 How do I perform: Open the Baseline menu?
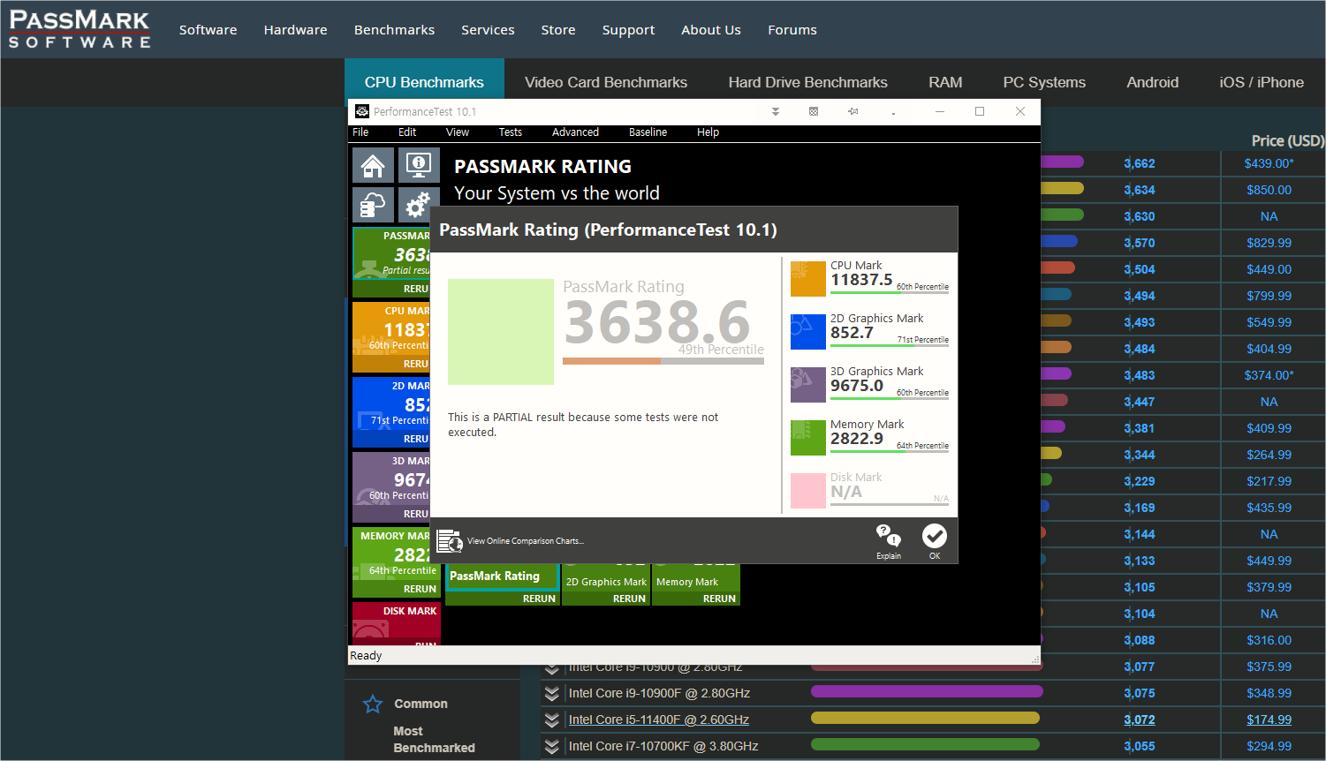pyautogui.click(x=648, y=132)
